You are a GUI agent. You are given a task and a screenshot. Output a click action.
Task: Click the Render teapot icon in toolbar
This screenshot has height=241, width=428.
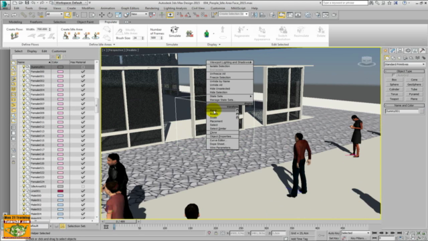(x=334, y=15)
